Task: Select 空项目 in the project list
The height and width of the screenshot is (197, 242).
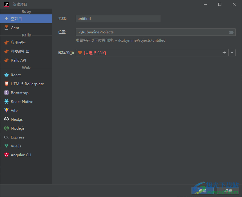Action: (16, 19)
